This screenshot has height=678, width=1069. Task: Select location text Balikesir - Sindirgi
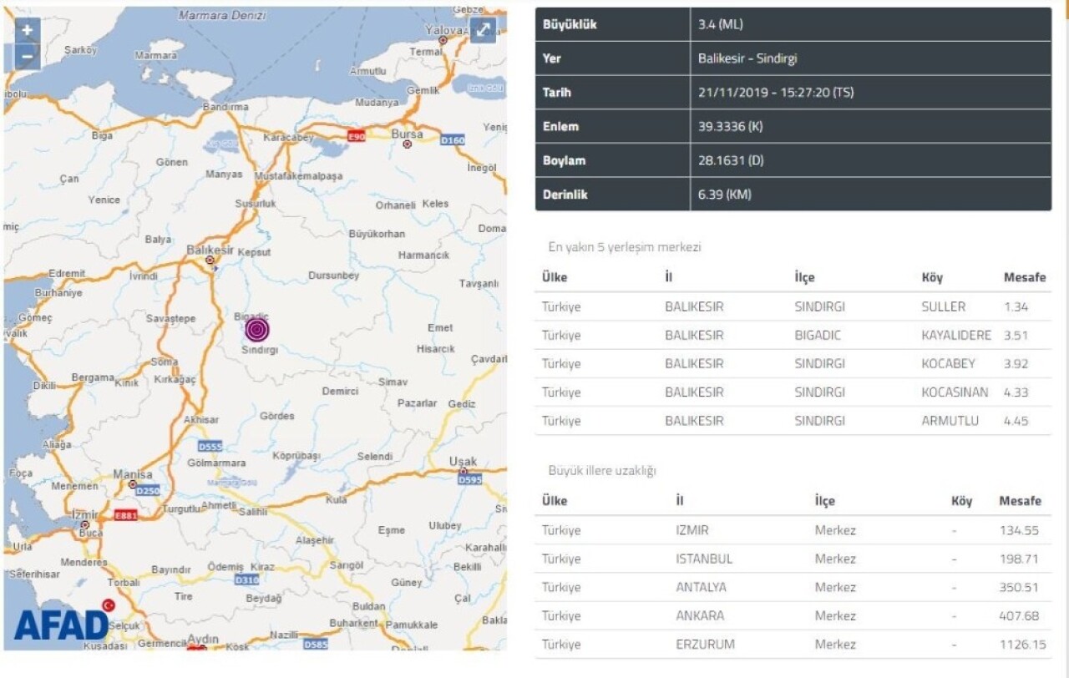747,58
